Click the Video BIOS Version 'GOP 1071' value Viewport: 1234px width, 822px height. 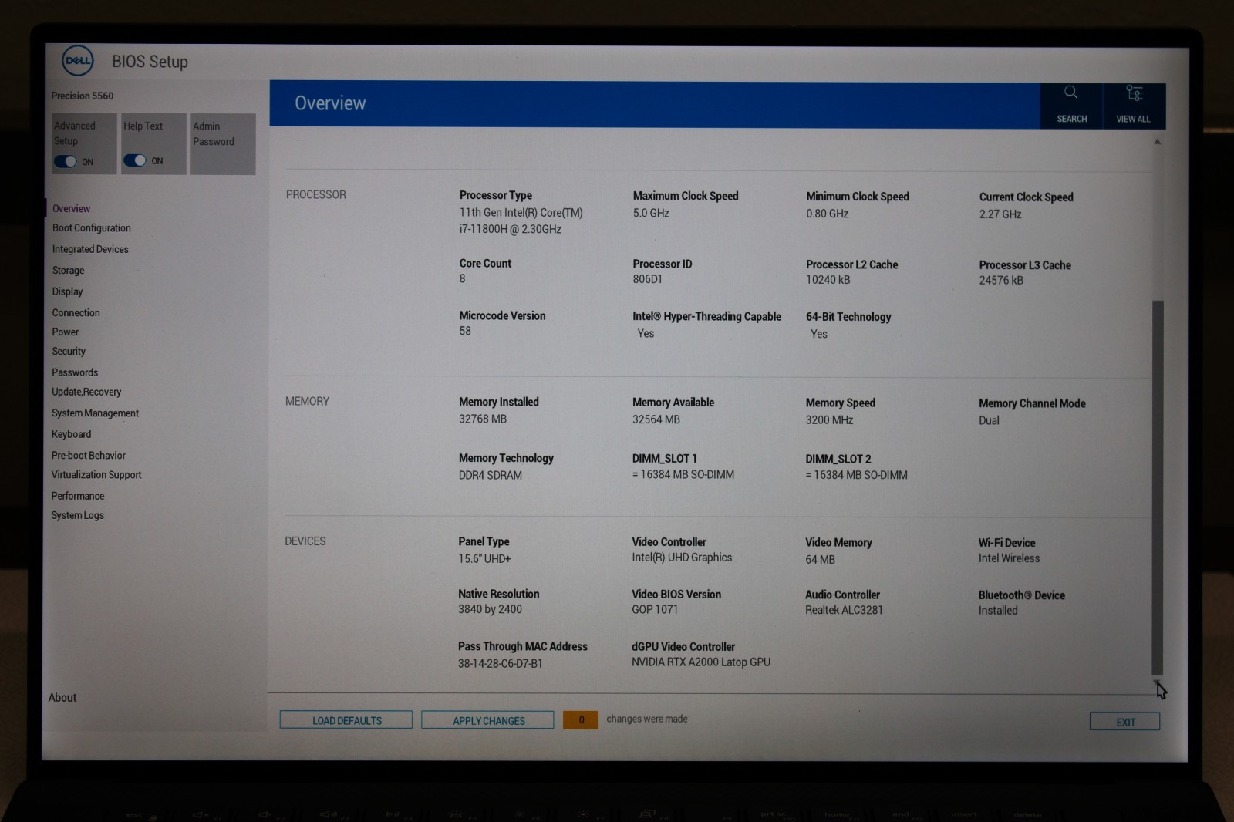(x=655, y=609)
